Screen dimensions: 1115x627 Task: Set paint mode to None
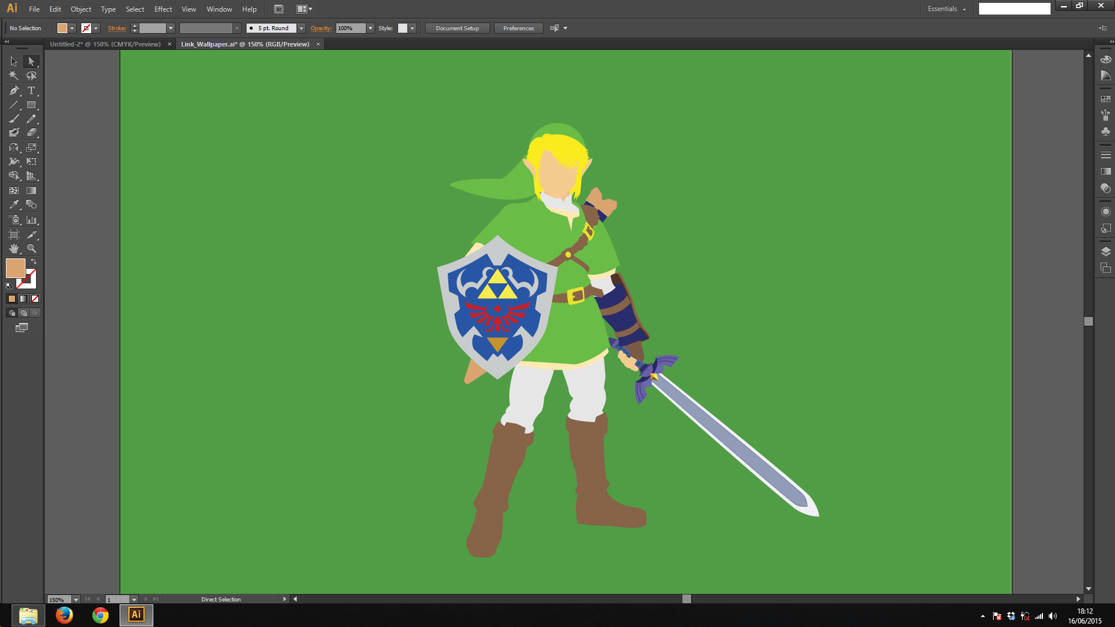pyautogui.click(x=35, y=299)
